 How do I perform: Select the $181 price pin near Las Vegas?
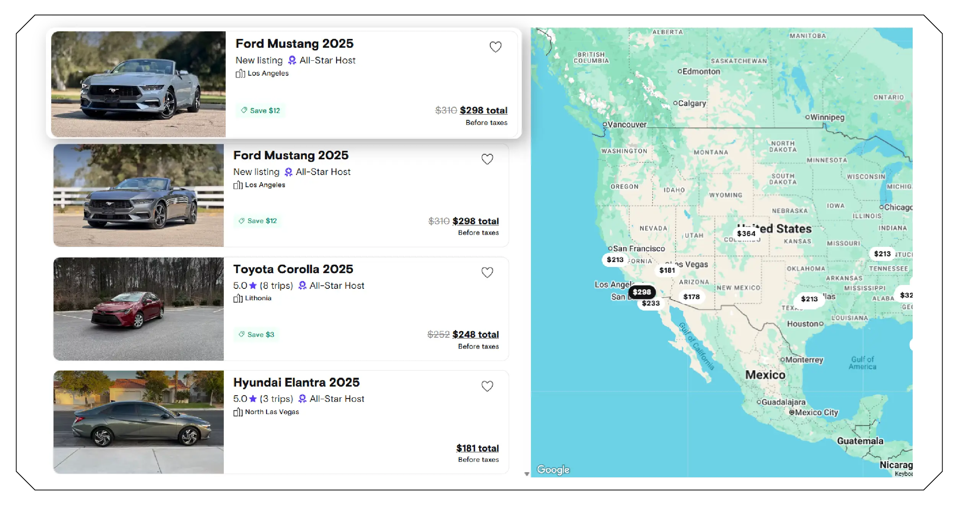667,270
